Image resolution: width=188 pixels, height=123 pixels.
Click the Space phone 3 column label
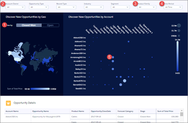point(148,29)
